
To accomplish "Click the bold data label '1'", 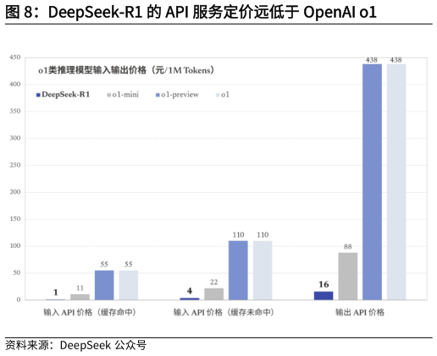I will click(56, 293).
